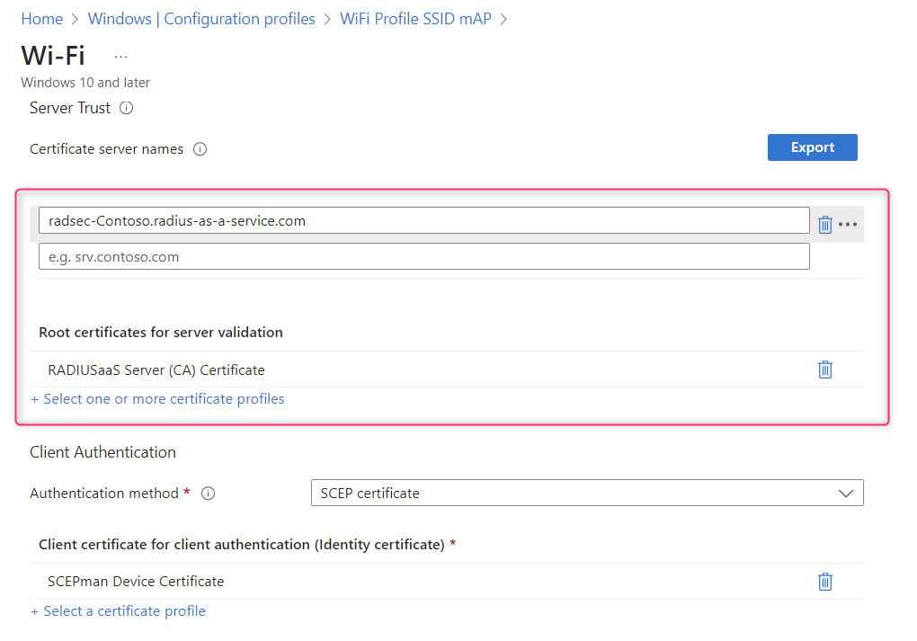Viewport: 917px width, 641px height.
Task: Open the ellipsis menu beside Wi-Fi title
Action: [121, 57]
